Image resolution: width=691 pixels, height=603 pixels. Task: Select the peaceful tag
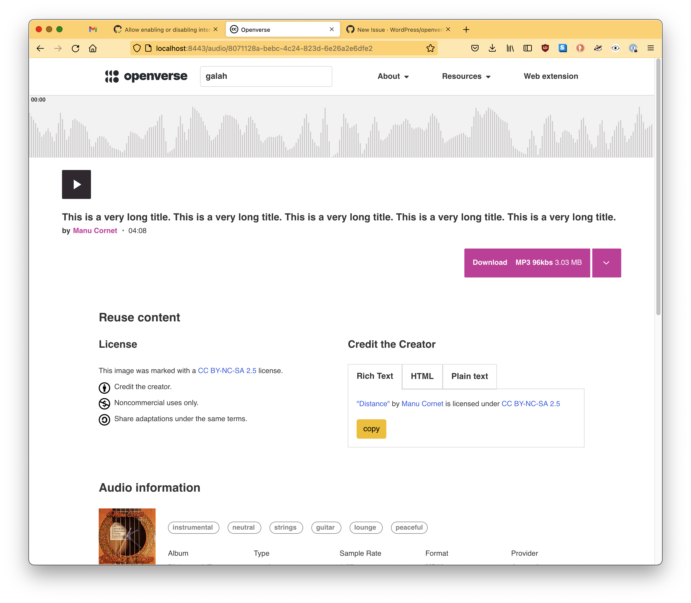(409, 528)
